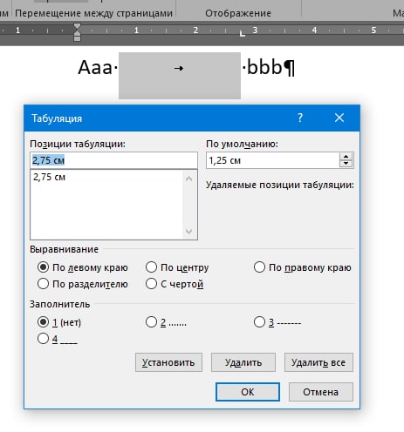The width and height of the screenshot is (404, 432).
Task: Click the 'Отображение' ribbon group label
Action: click(238, 13)
